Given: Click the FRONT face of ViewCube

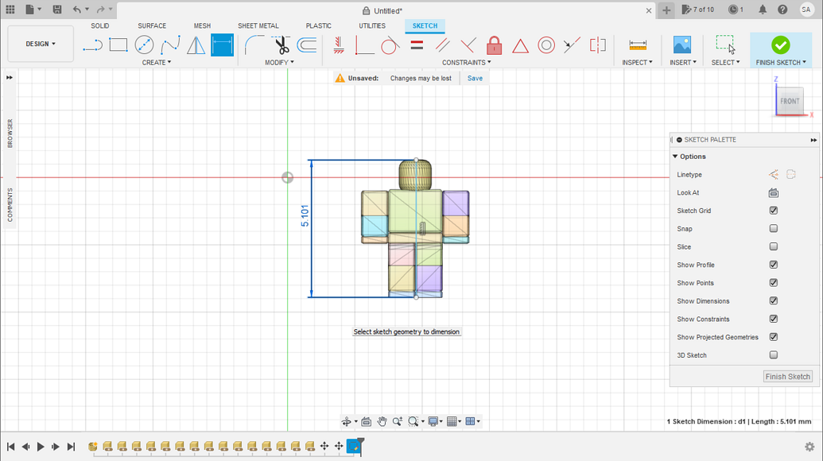Looking at the screenshot, I should coord(790,101).
